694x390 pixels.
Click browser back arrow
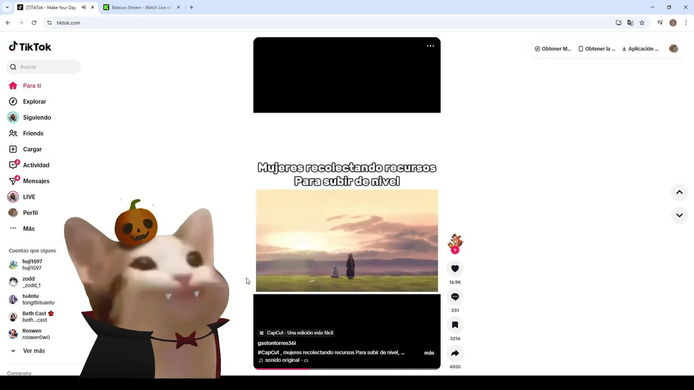[x=8, y=23]
